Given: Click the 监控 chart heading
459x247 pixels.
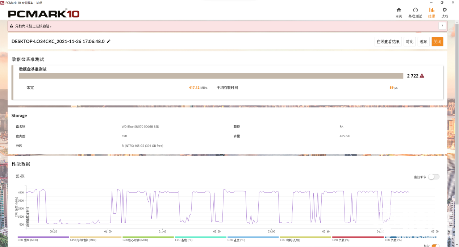Looking at the screenshot, I should pos(20,176).
